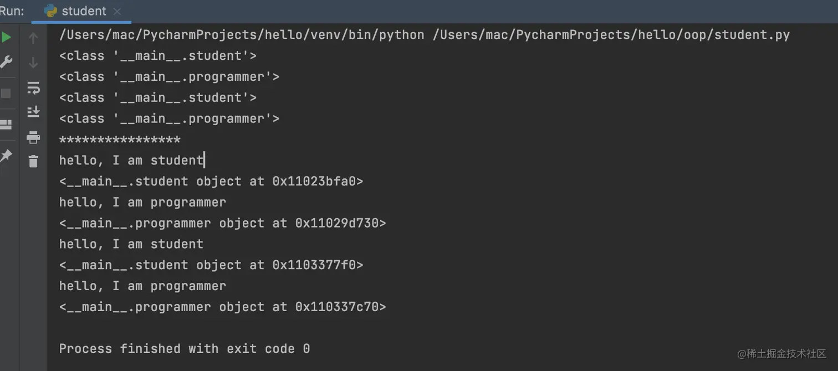Rerun the student script with green play icon
The width and height of the screenshot is (838, 371).
6,38
